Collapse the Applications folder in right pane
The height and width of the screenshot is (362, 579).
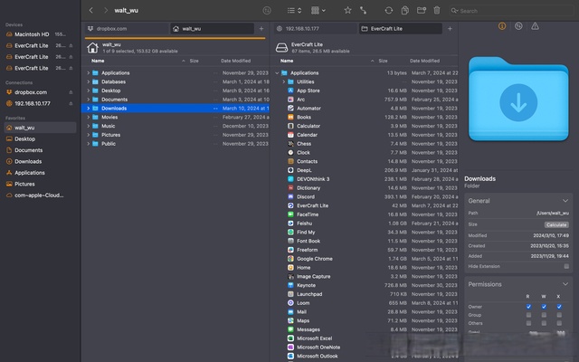tap(277, 72)
